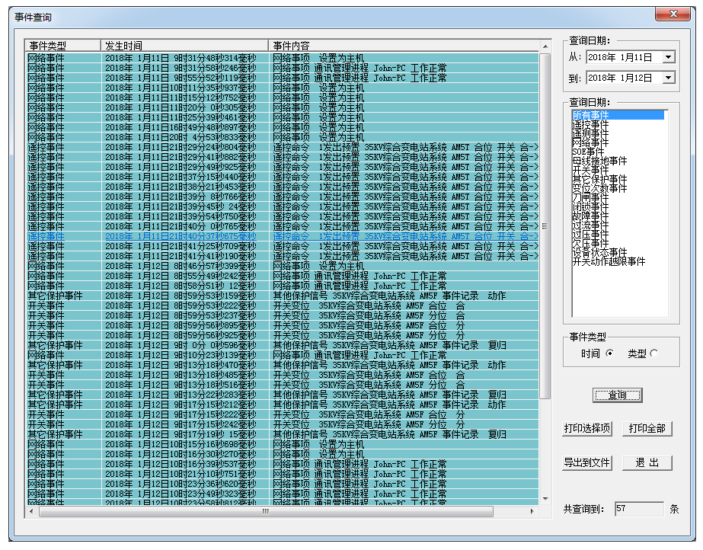
Task: Click the 事件内容 column header
Action: click(x=404, y=46)
